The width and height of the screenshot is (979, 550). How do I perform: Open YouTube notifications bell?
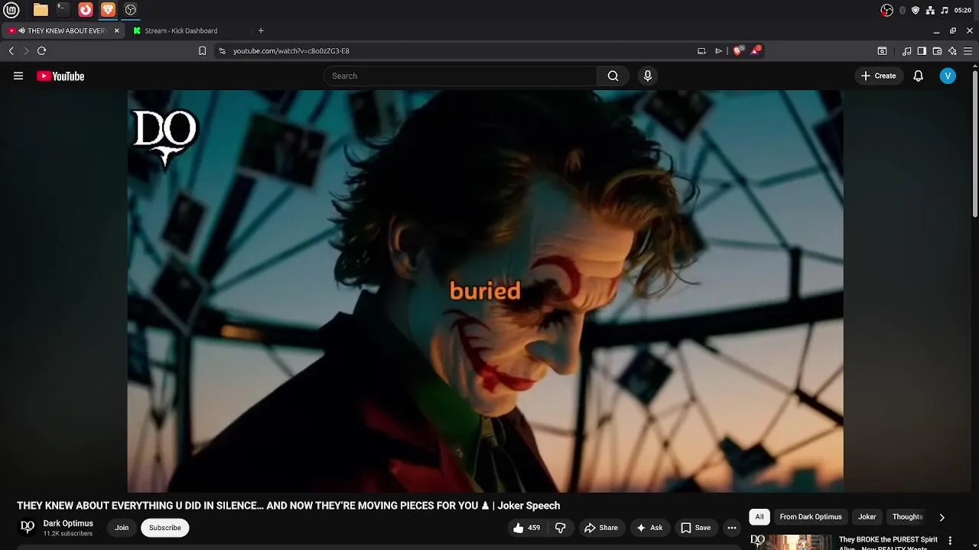[x=919, y=76]
